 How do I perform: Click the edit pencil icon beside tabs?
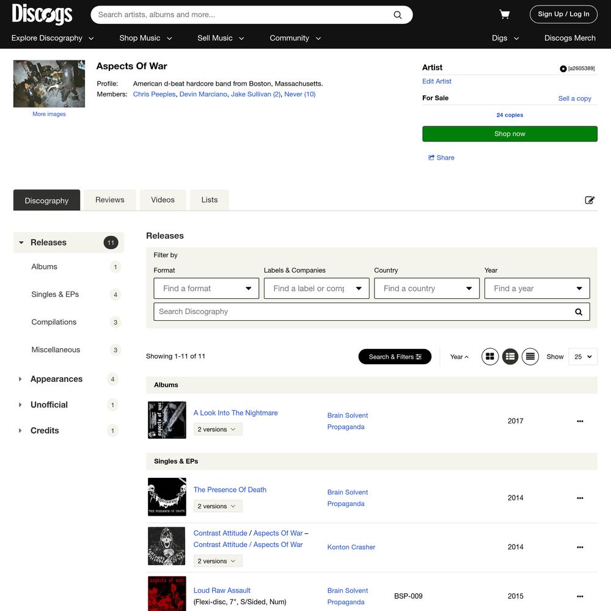pyautogui.click(x=590, y=200)
